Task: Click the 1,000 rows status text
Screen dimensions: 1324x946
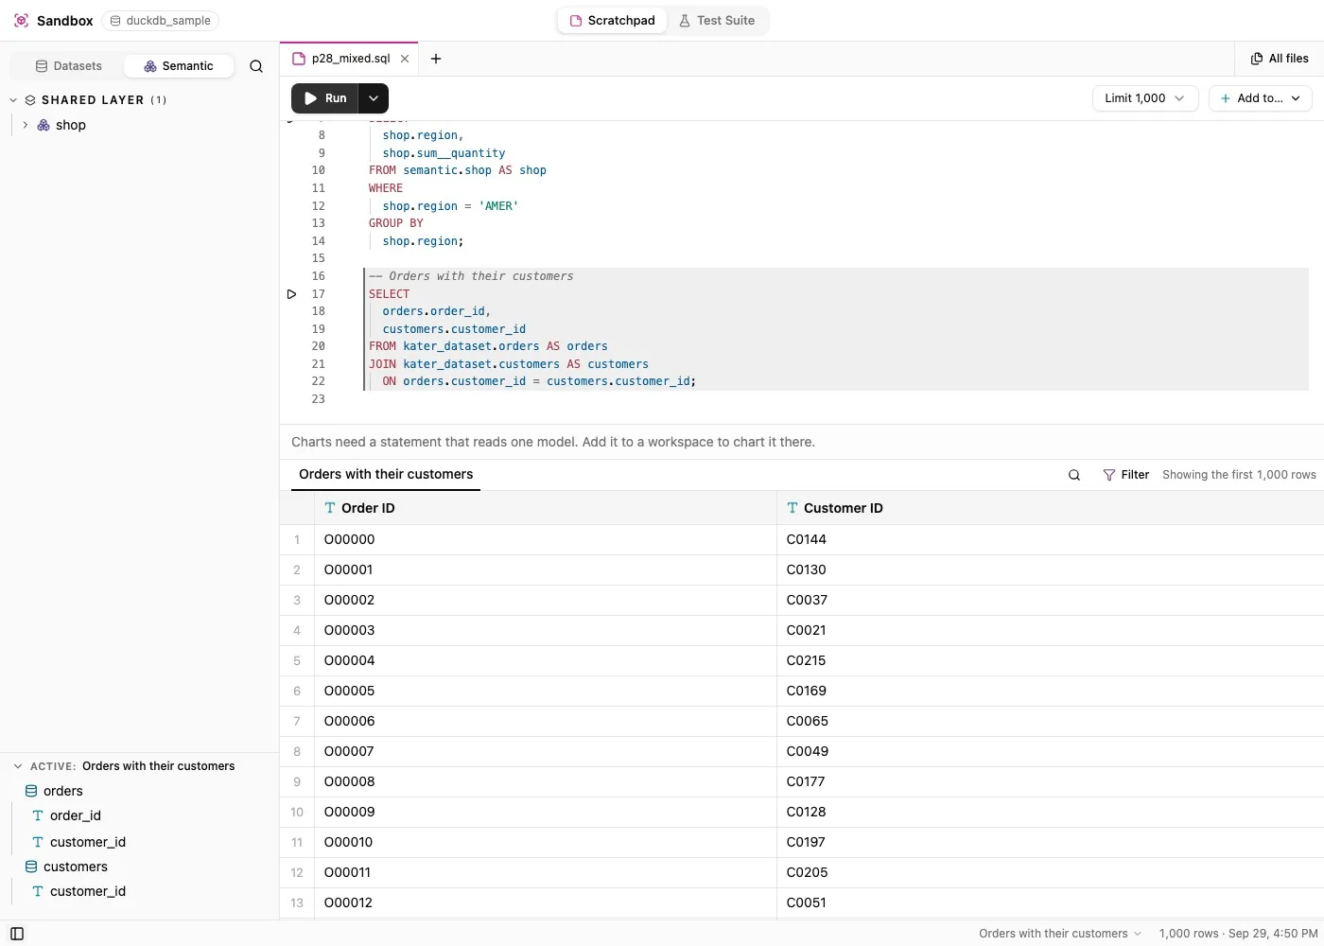Action: [x=1189, y=934]
